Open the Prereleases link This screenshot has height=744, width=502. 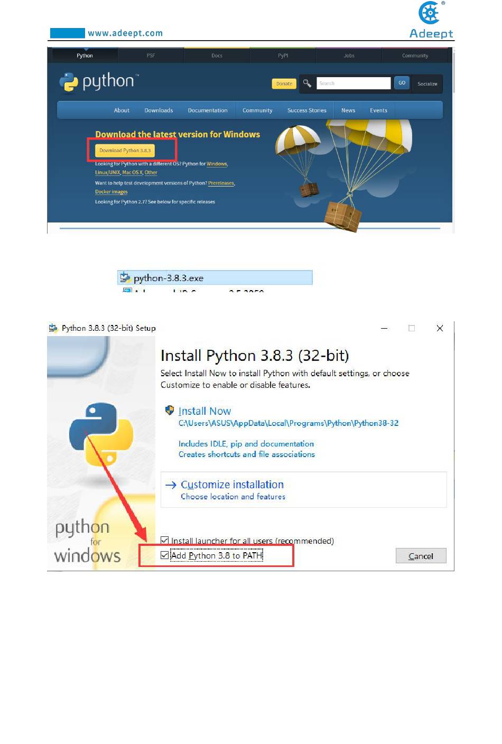pos(221,183)
